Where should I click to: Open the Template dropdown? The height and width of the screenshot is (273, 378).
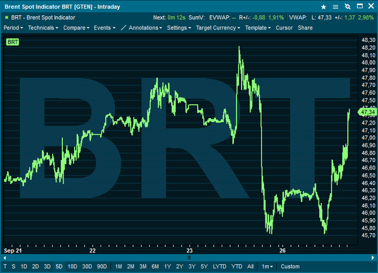(258, 28)
